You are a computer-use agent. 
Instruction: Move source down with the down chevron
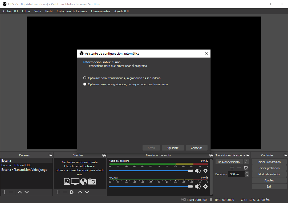87,192
